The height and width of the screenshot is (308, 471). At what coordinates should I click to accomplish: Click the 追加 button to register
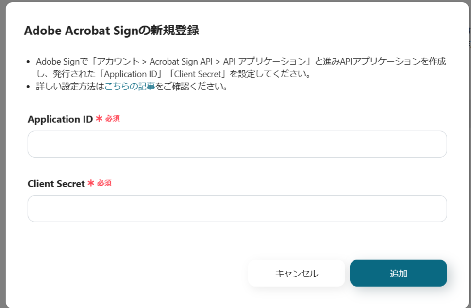coord(398,273)
